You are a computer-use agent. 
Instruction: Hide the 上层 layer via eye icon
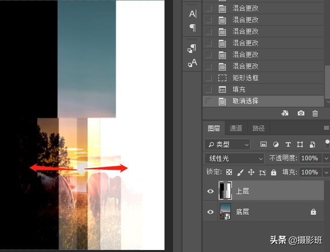210,191
